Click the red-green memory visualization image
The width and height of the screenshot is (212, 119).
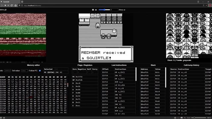(x=23, y=35)
